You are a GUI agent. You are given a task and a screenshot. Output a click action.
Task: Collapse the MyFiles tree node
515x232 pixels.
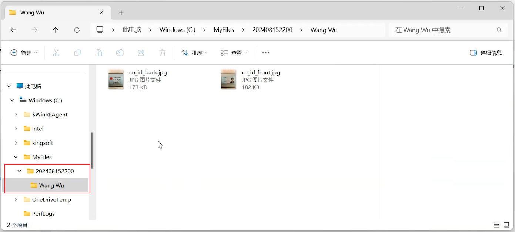pos(16,157)
